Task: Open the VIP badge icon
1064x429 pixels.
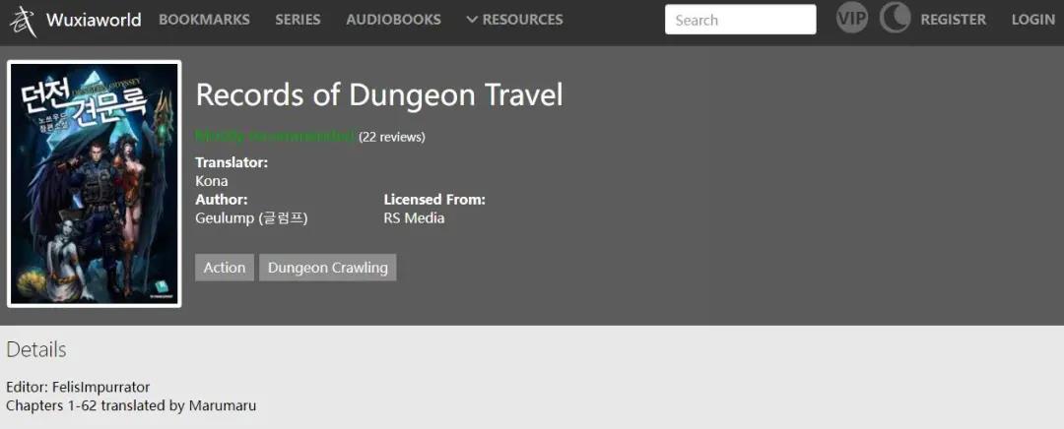Action: pyautogui.click(x=852, y=19)
